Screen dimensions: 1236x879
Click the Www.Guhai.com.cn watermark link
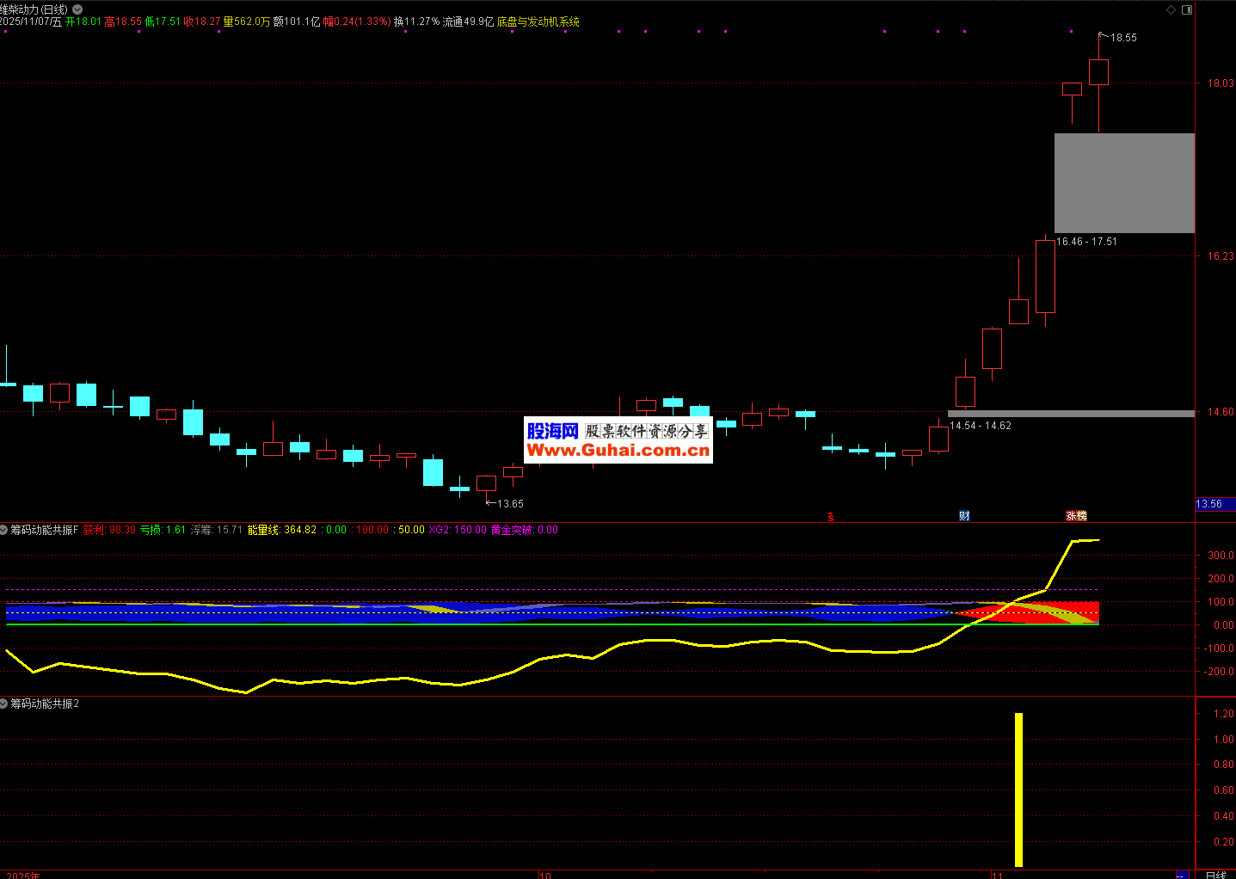click(618, 450)
